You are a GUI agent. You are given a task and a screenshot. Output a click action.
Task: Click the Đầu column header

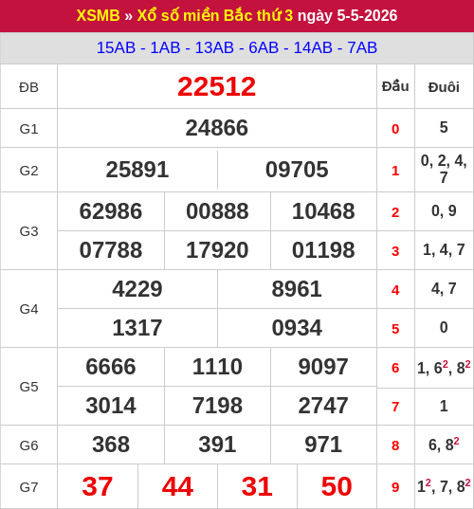(x=395, y=86)
